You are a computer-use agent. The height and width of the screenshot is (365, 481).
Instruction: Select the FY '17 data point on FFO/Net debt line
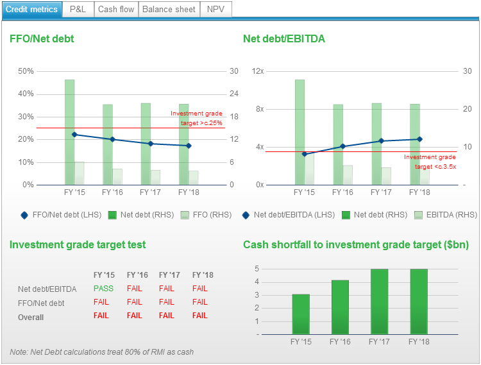coord(150,144)
